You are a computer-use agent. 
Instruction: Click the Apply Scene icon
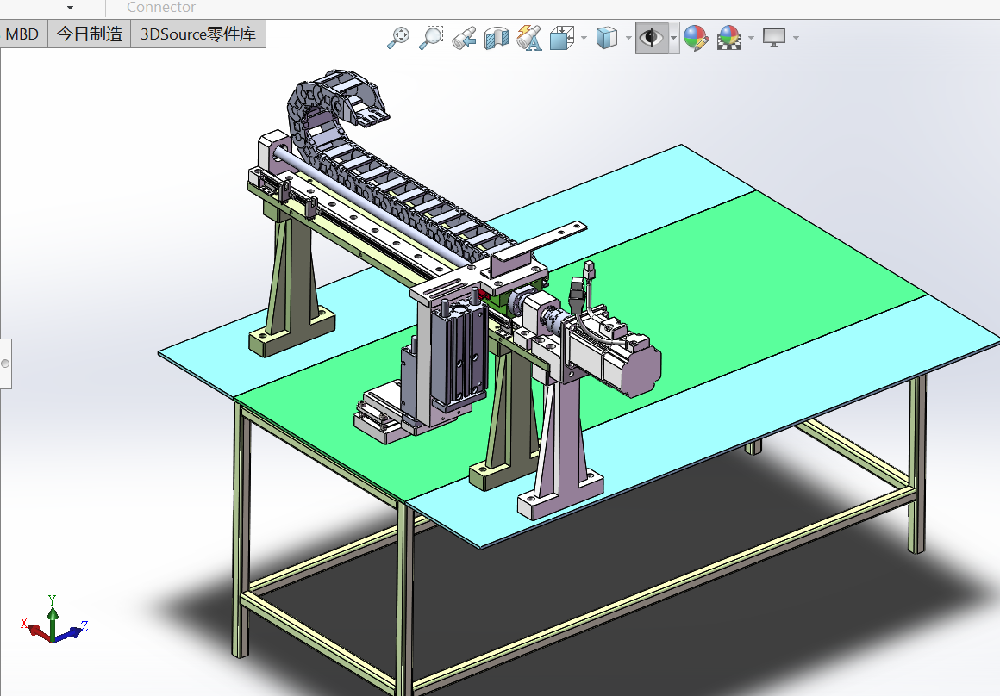(729, 38)
